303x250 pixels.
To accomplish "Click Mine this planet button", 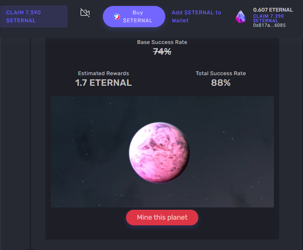I will coord(162,217).
